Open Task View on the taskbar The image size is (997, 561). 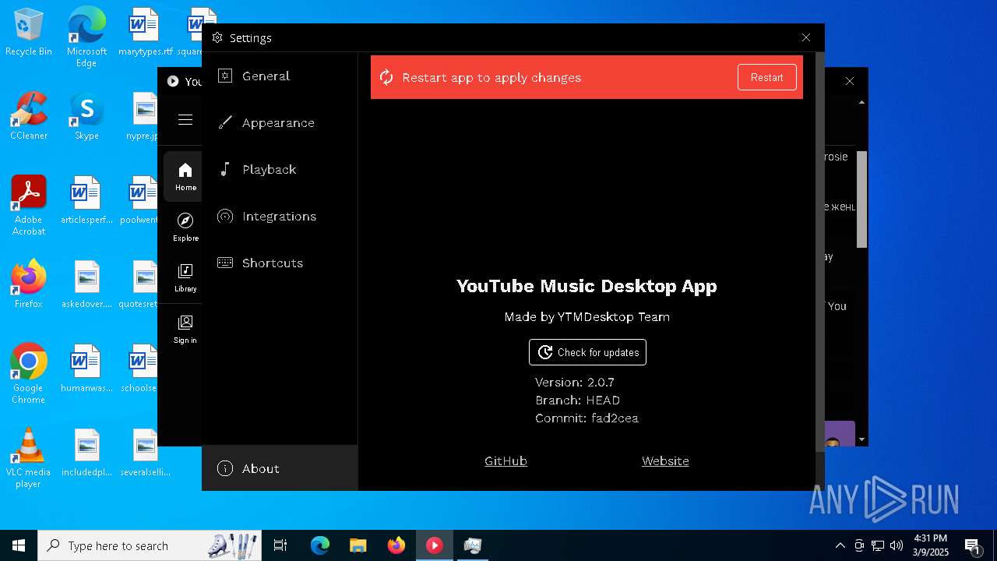(281, 545)
